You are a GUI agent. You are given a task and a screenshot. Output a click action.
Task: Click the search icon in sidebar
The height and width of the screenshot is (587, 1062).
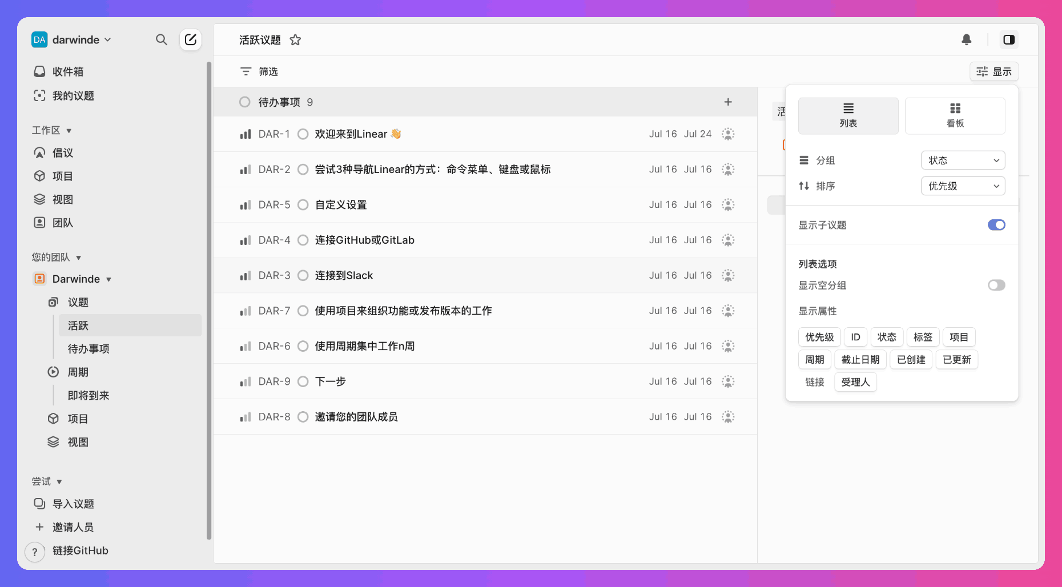tap(162, 39)
